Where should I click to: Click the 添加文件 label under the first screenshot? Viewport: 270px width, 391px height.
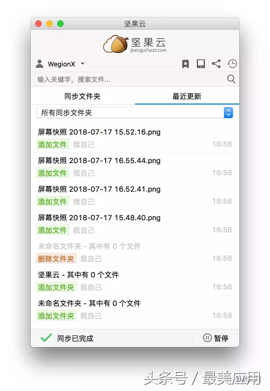click(x=53, y=144)
